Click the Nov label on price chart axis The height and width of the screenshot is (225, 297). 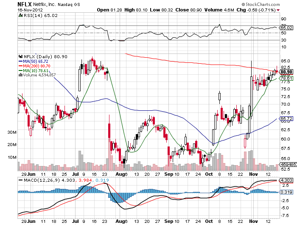tap(253, 174)
